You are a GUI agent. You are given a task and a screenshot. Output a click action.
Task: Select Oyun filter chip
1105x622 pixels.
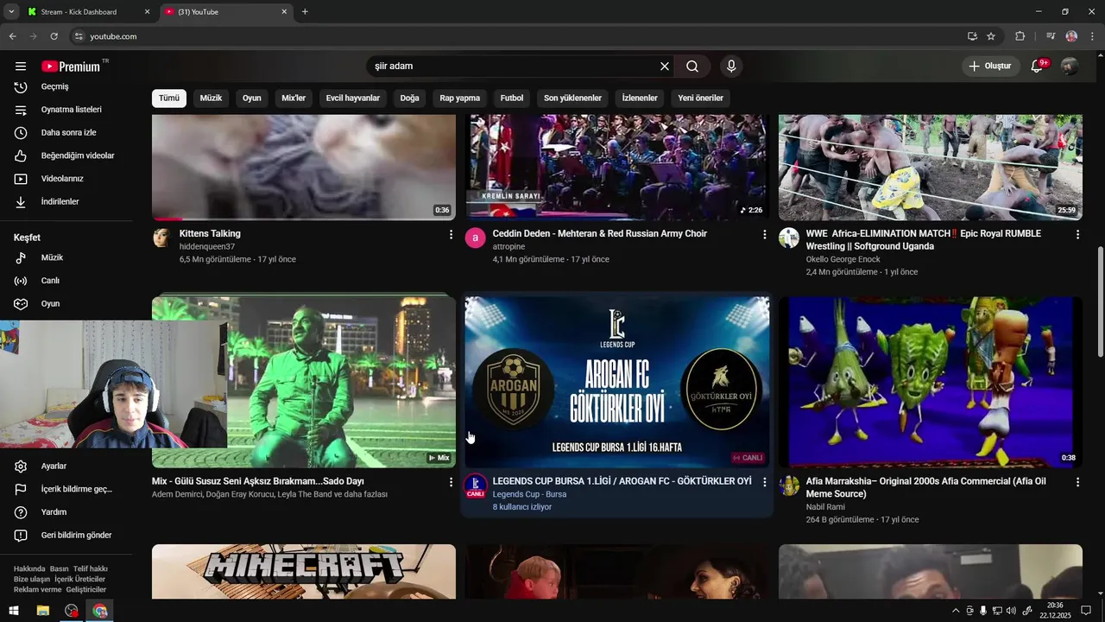pos(252,98)
